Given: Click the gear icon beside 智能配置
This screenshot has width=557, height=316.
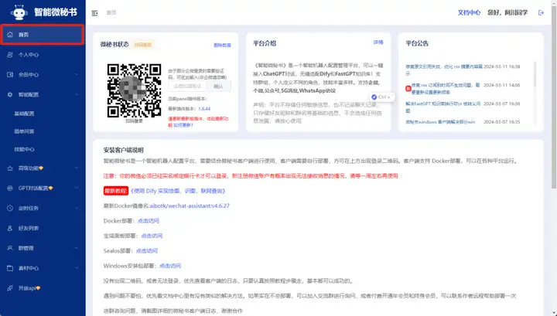Looking at the screenshot, I should tap(10, 95).
